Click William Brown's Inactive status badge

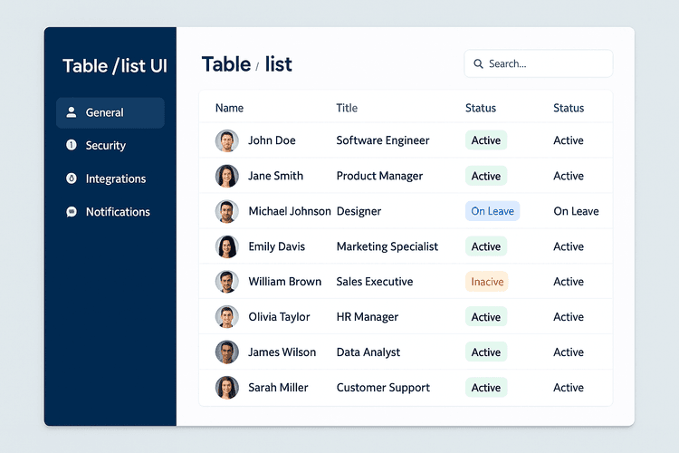click(x=486, y=282)
